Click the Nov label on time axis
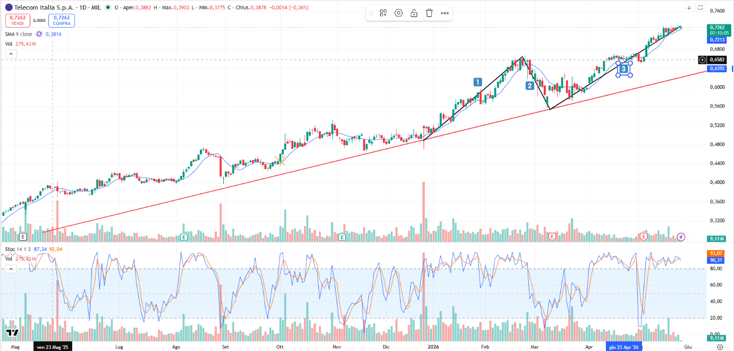 coord(336,346)
